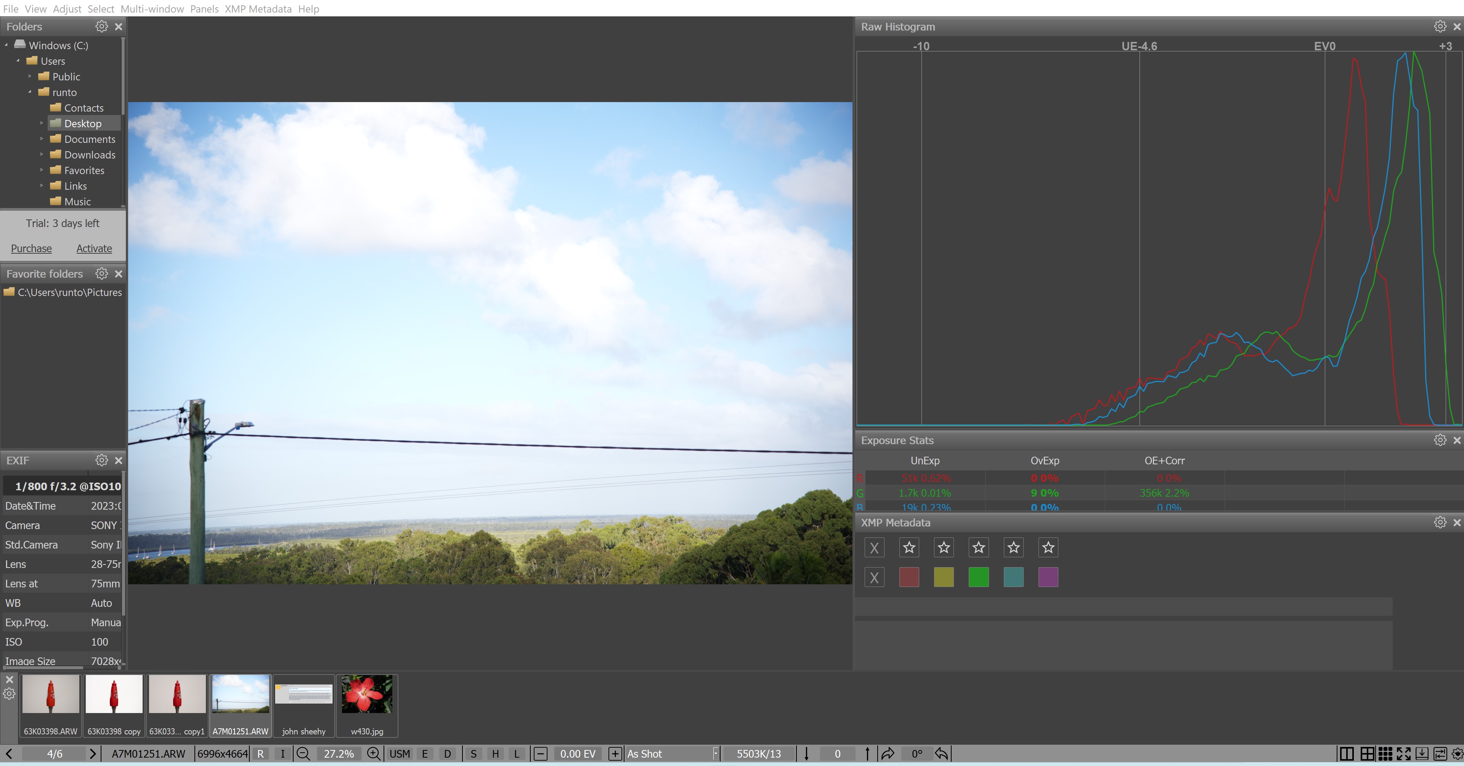Viewport: 1464px width, 766px height.
Task: Toggle the USM sharpening button
Action: click(400, 753)
